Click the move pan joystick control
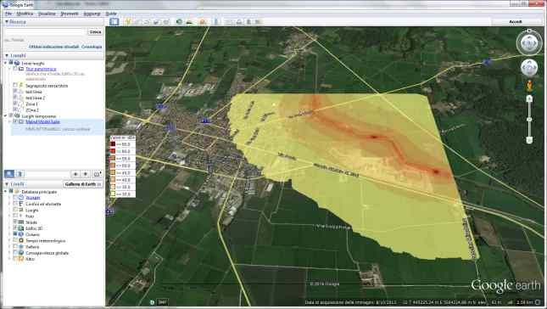The height and width of the screenshot is (309, 547). (x=529, y=67)
